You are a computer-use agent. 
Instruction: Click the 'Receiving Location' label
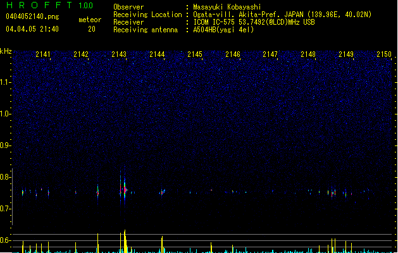tap(147, 15)
